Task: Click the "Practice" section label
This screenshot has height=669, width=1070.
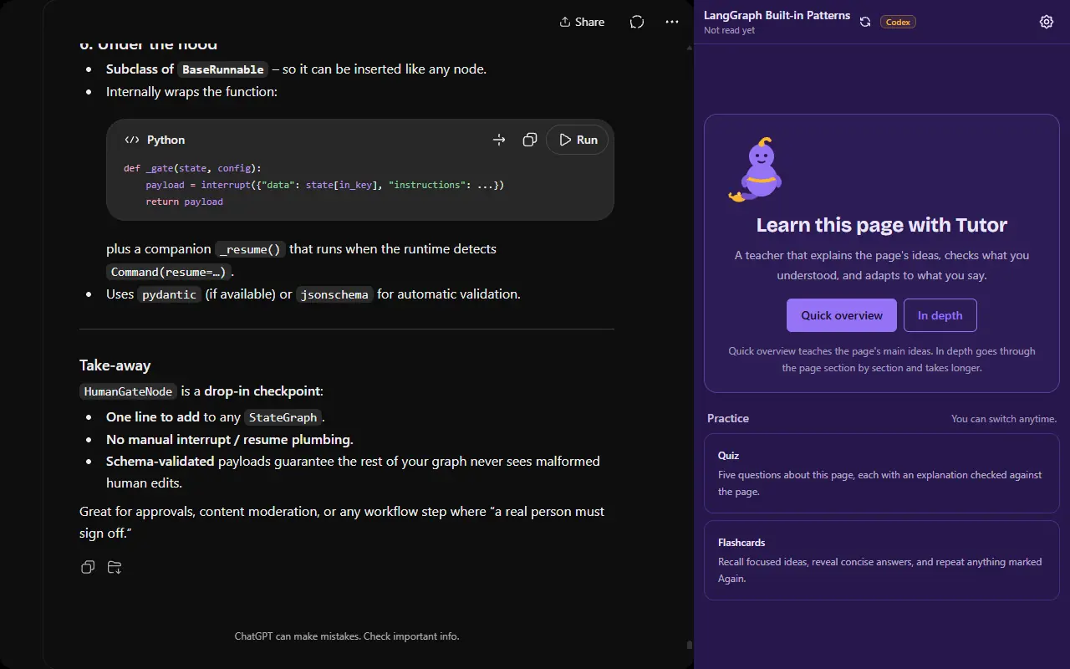Action: pyautogui.click(x=728, y=418)
